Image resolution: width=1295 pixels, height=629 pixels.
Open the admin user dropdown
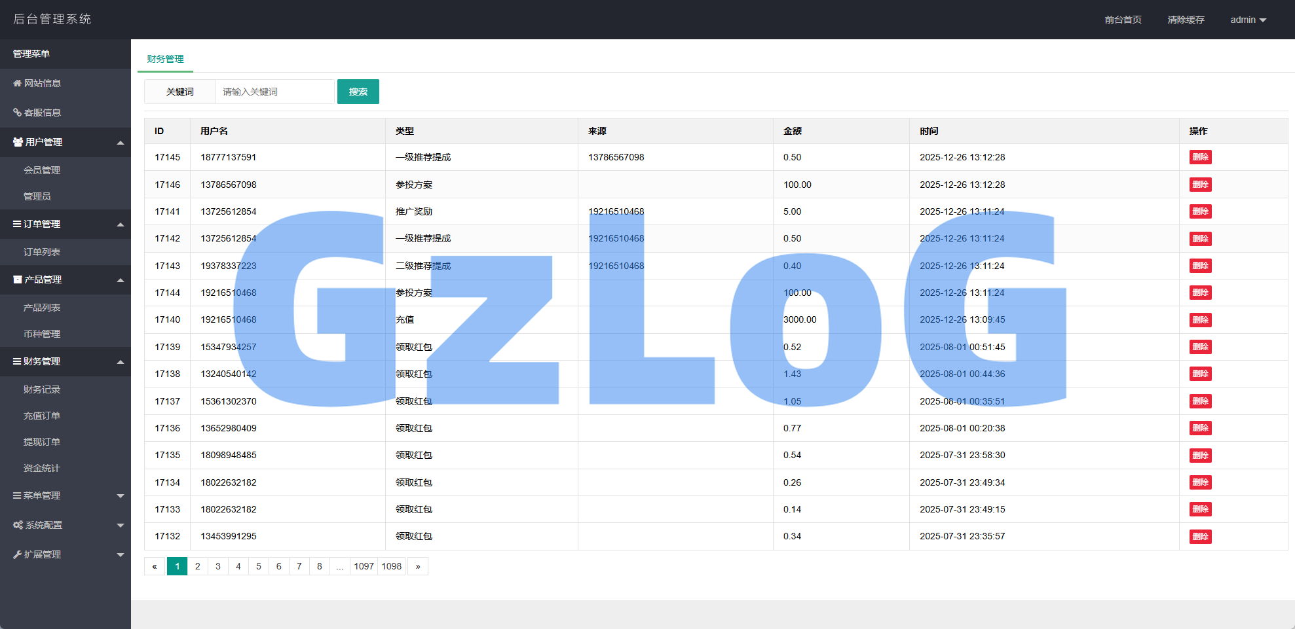coord(1248,20)
